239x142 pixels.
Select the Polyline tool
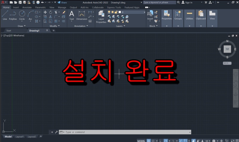[x=13, y=15]
